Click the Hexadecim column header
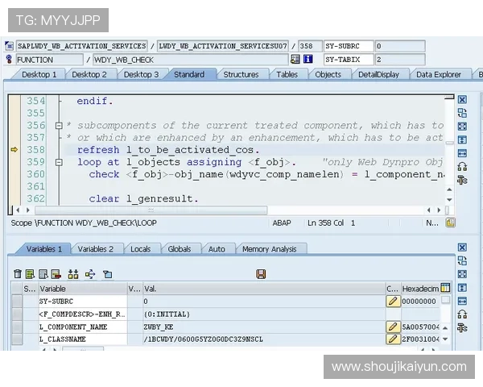 click(x=420, y=289)
